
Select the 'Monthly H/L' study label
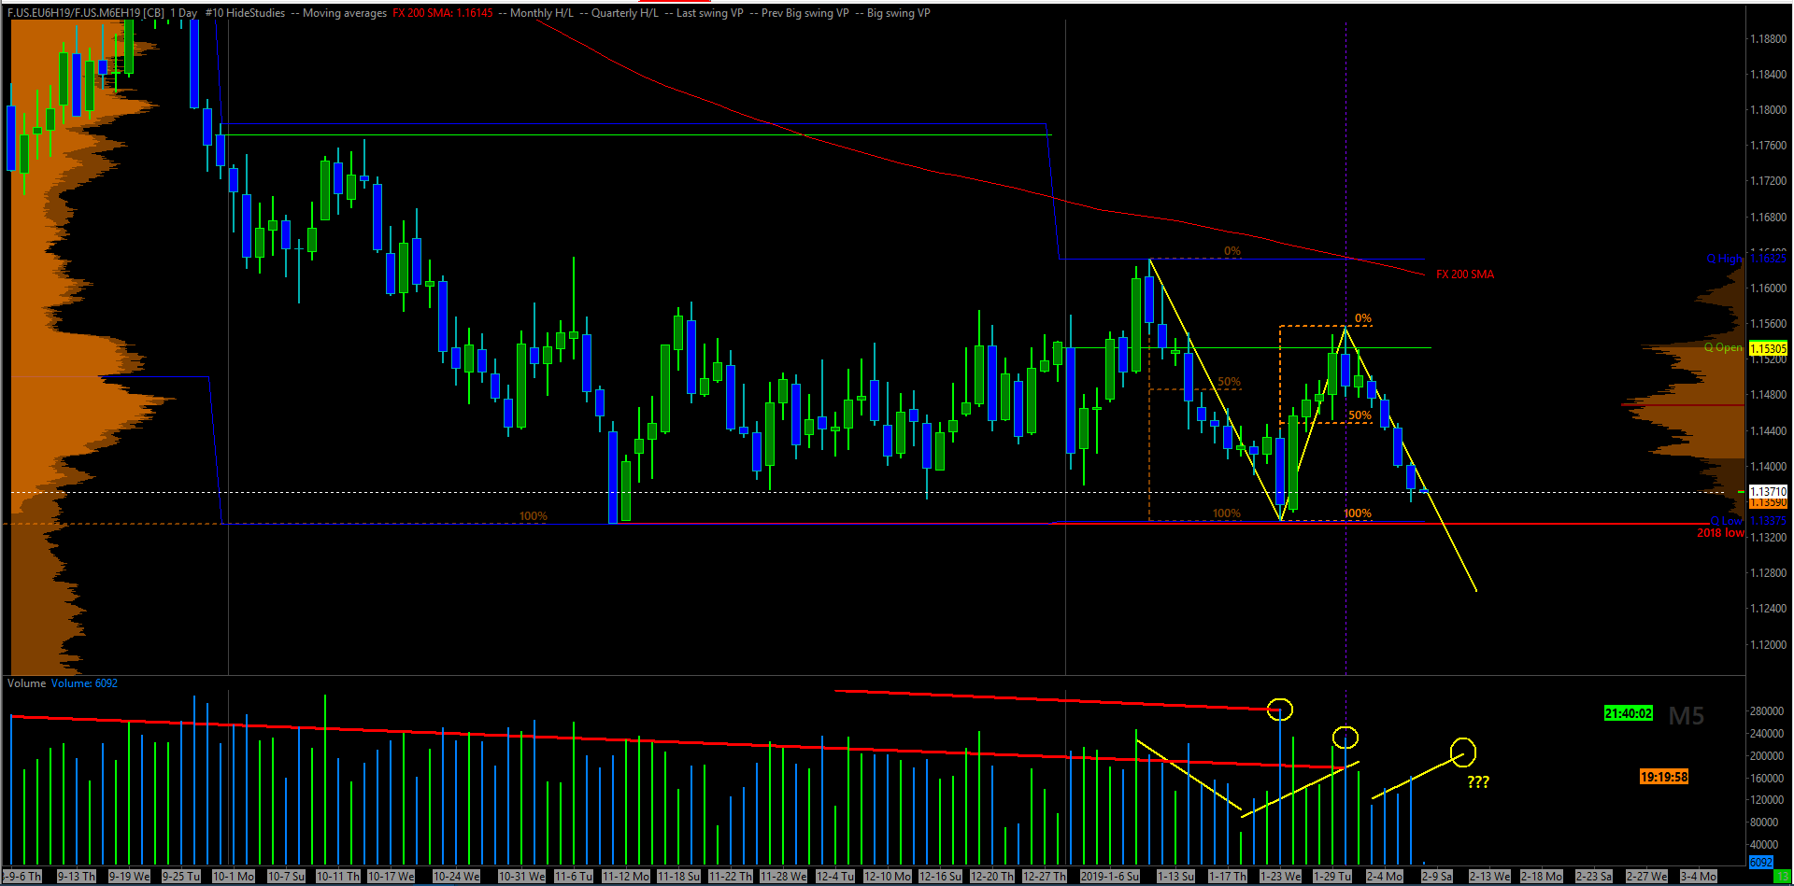(x=542, y=13)
